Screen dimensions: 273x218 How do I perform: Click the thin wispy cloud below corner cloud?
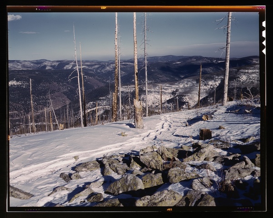coord(30,33)
